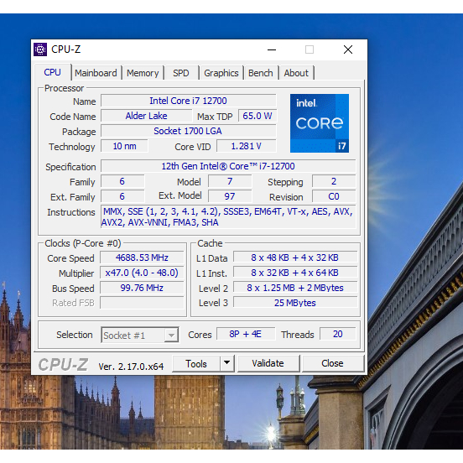Close CPU-Z with the X button
The width and height of the screenshot is (463, 463).
(348, 49)
